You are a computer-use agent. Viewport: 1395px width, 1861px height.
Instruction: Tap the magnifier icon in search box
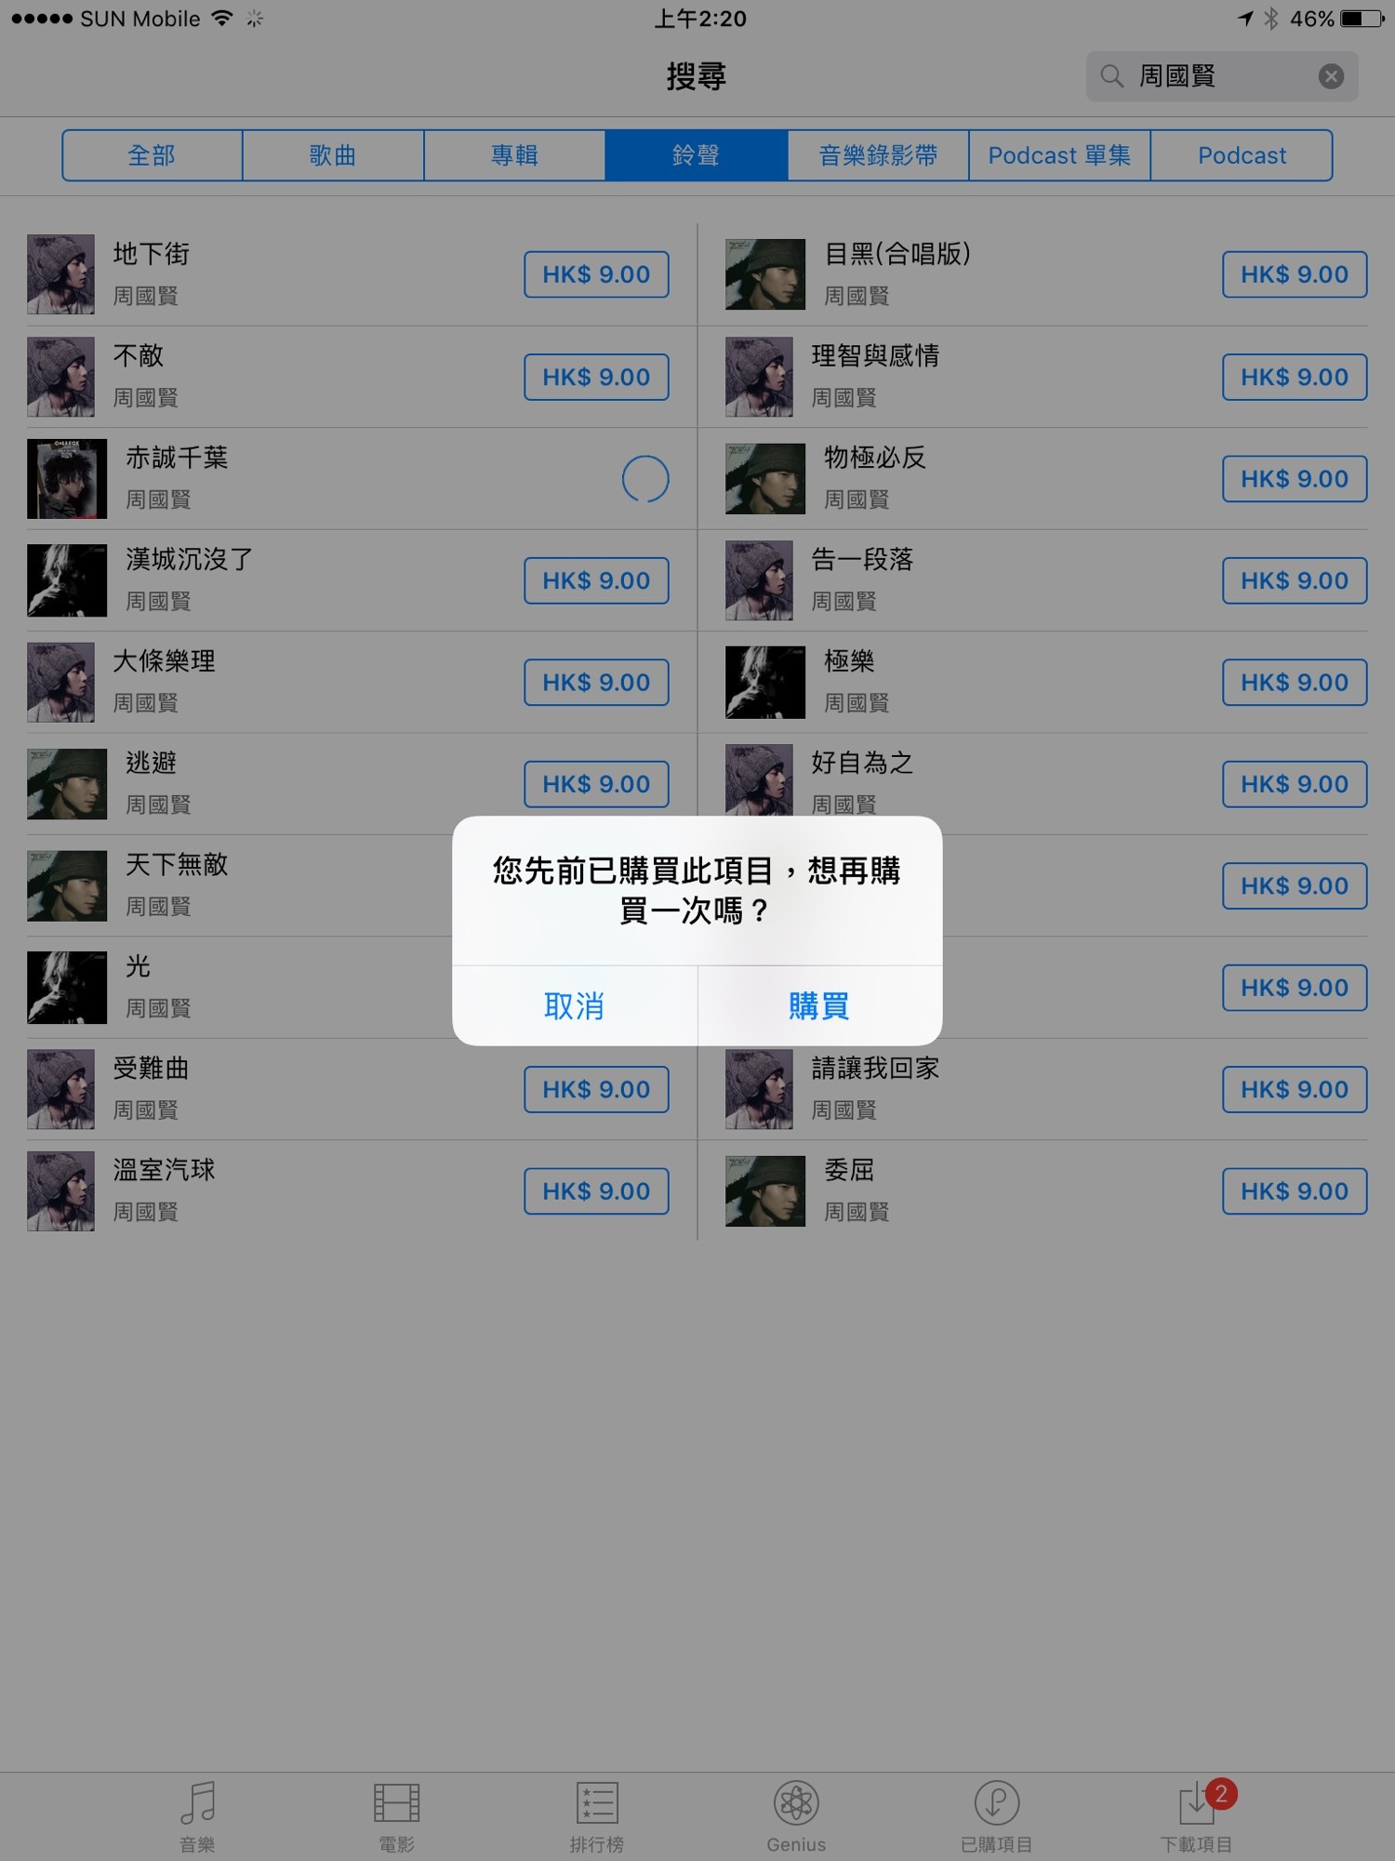[x=1111, y=76]
